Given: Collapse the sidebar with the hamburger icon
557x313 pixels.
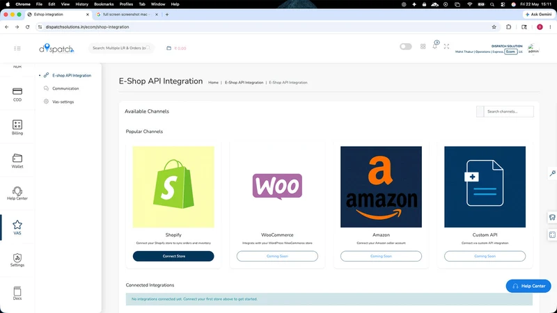Looking at the screenshot, I should coord(17,48).
